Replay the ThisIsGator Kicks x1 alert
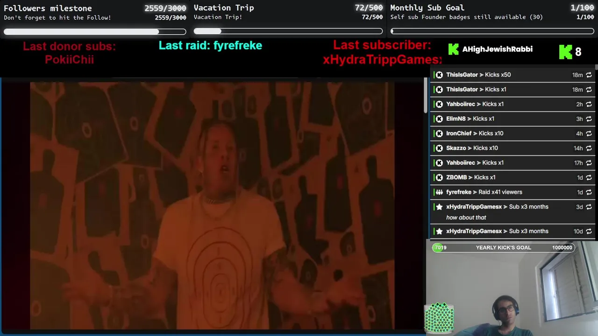598x336 pixels. [589, 90]
